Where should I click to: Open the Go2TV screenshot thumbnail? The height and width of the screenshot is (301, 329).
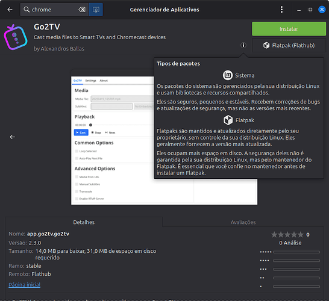click(164, 137)
